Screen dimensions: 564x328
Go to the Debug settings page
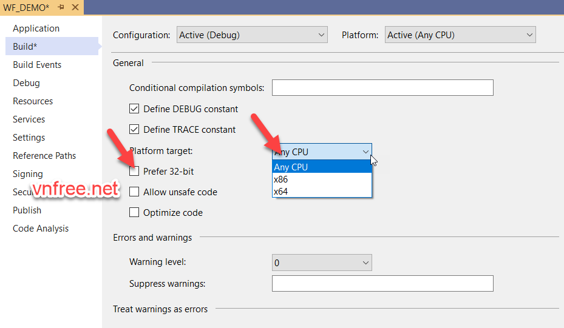tap(26, 83)
